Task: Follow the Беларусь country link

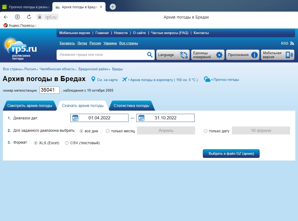Action: click(67, 43)
